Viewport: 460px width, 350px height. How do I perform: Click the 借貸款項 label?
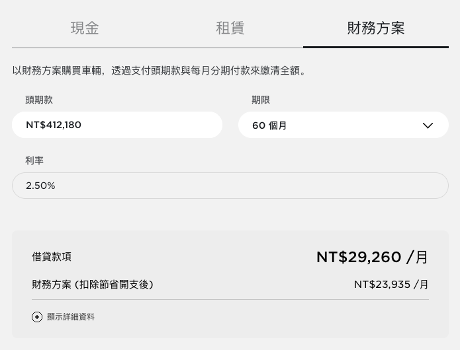[52, 257]
